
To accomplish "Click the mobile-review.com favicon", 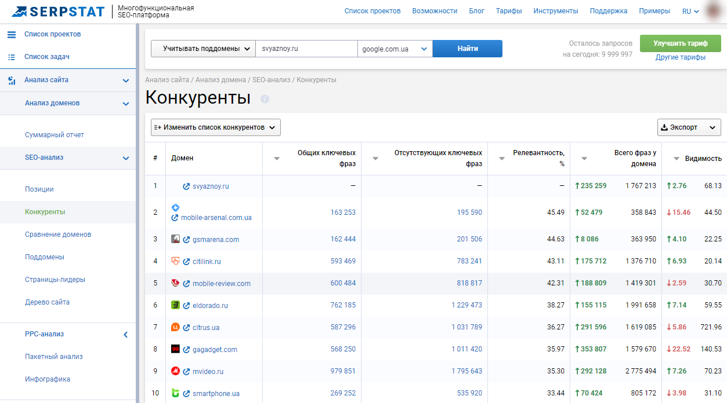I will click(x=175, y=283).
